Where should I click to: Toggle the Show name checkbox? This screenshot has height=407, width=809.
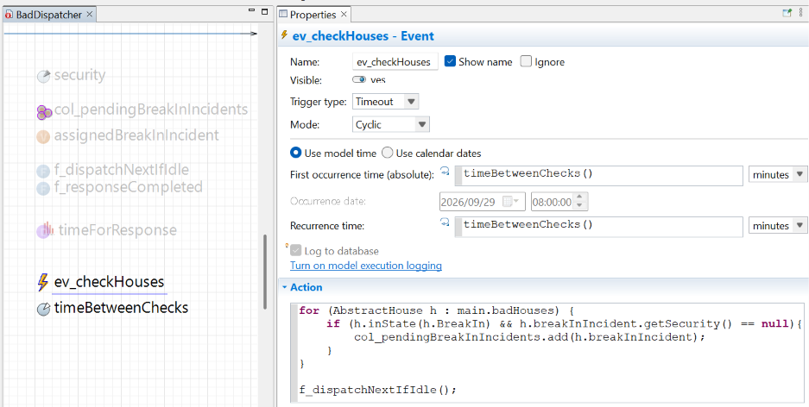[x=450, y=61]
